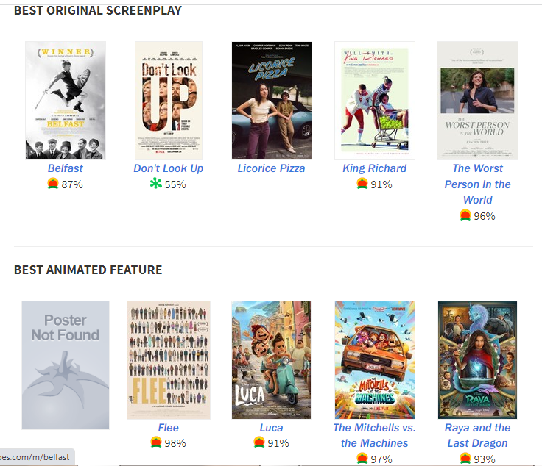Click the 93% score under Raya
Screen dimensions: 542x466
click(485, 459)
